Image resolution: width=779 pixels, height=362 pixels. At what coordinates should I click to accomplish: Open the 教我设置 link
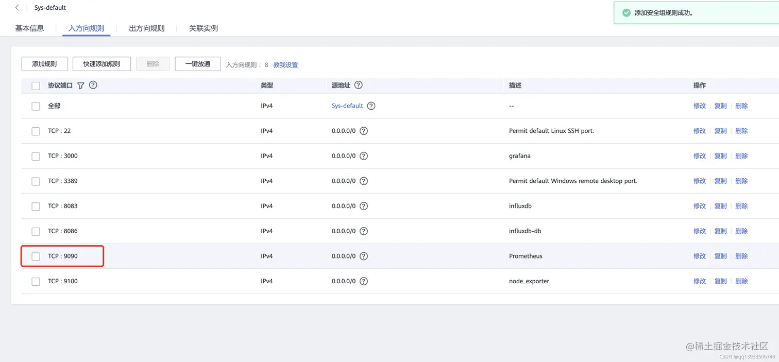285,65
